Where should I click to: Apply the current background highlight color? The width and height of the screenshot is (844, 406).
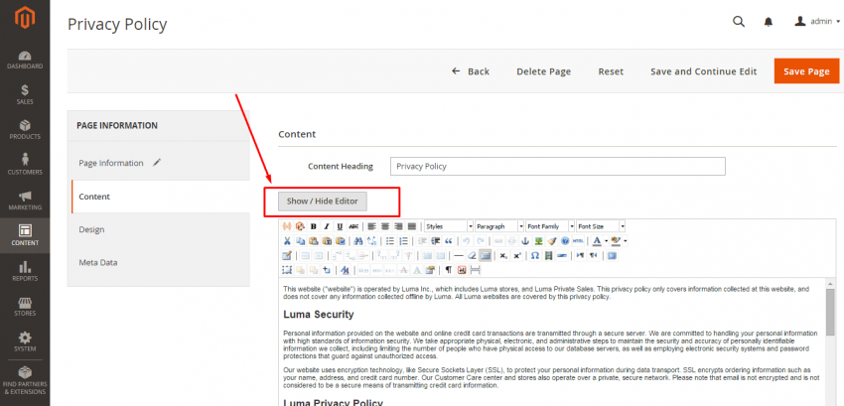[616, 240]
